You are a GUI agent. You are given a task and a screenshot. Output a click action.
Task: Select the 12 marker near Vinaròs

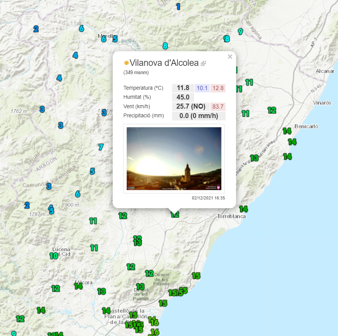coord(272,110)
